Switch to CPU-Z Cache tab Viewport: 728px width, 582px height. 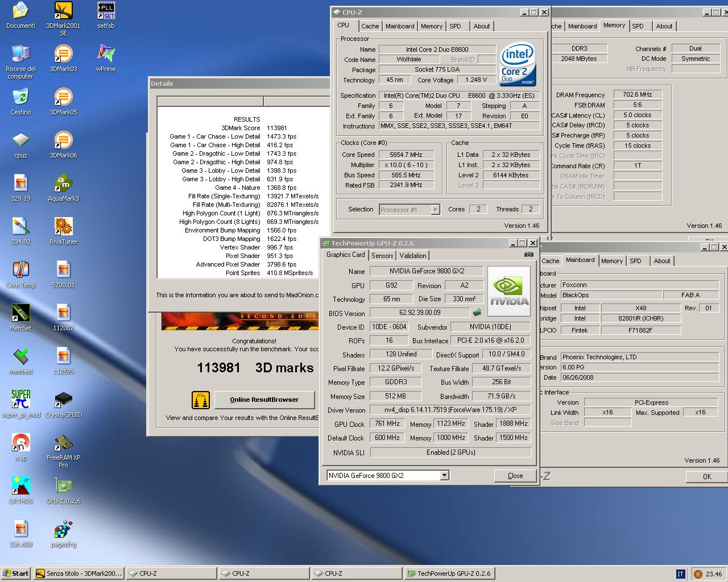370,26
